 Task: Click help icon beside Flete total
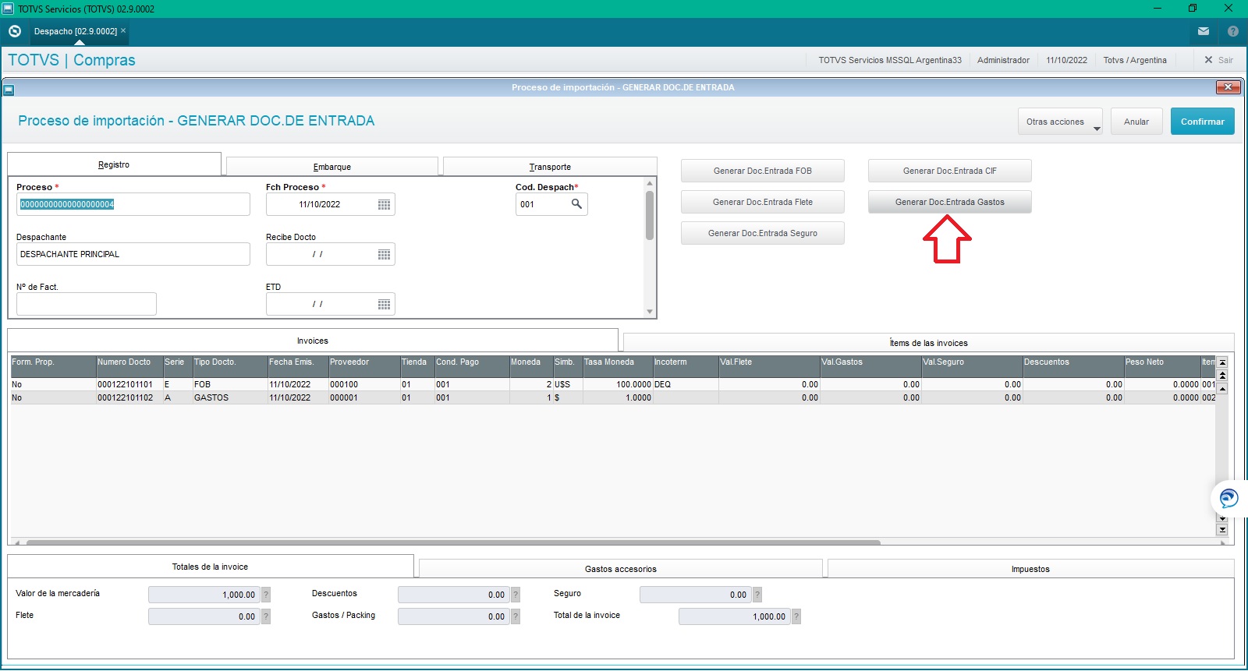tap(266, 616)
